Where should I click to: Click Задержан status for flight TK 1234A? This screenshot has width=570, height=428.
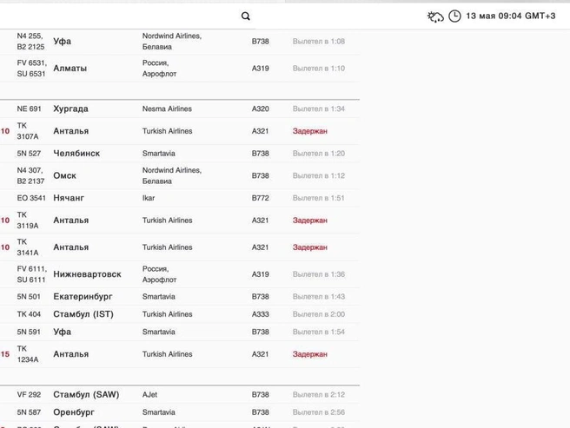pos(309,354)
